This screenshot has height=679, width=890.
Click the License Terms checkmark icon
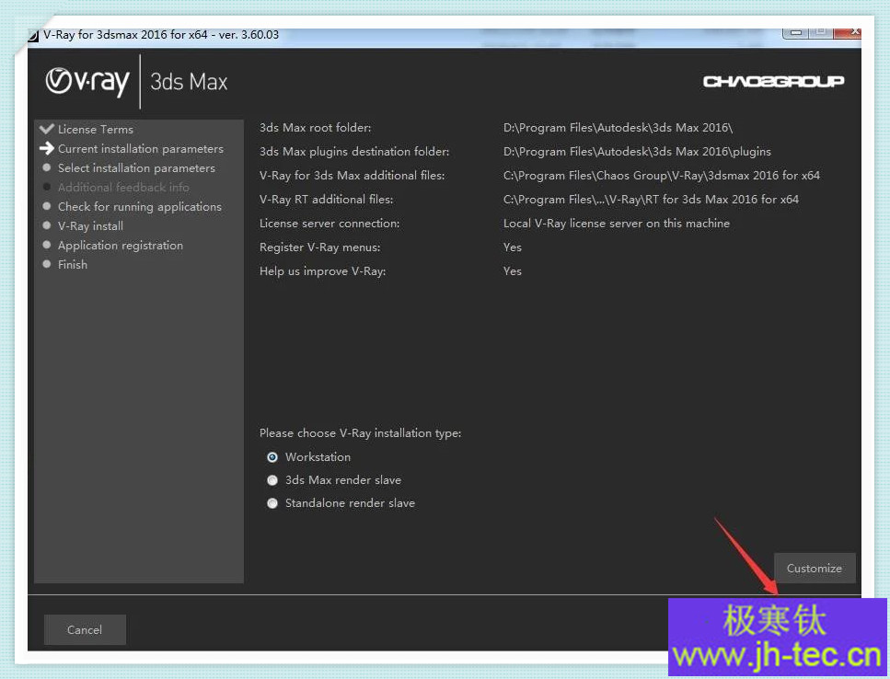[x=47, y=129]
